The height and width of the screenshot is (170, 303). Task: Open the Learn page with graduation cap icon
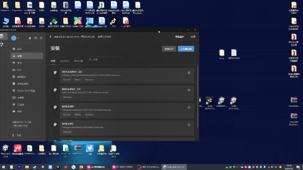pos(27,63)
